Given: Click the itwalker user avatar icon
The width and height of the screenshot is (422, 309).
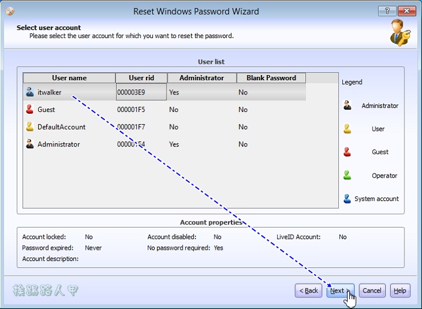Looking at the screenshot, I should click(x=30, y=92).
